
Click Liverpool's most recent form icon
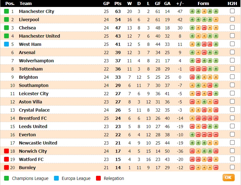(x=216, y=20)
